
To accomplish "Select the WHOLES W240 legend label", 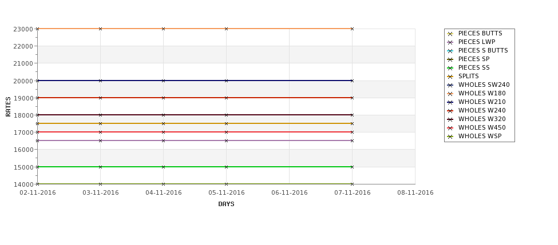I will coord(482,110).
